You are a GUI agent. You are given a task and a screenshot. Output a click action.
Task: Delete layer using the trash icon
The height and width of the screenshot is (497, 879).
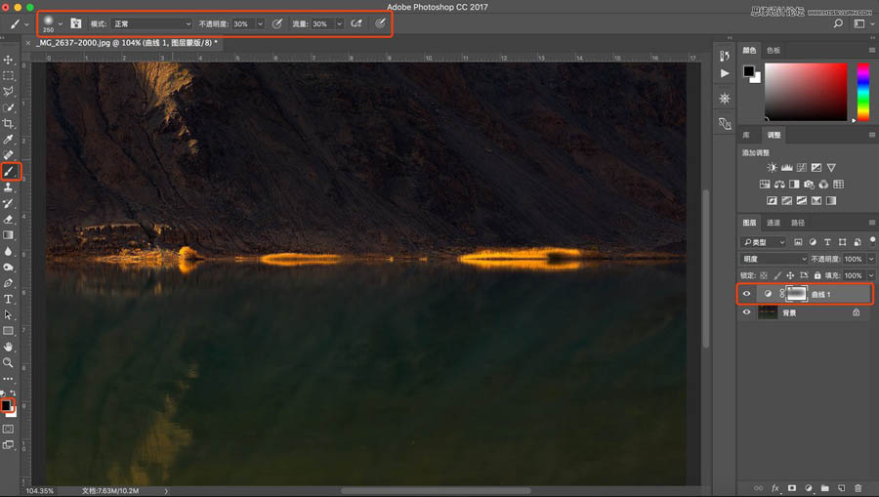(858, 488)
